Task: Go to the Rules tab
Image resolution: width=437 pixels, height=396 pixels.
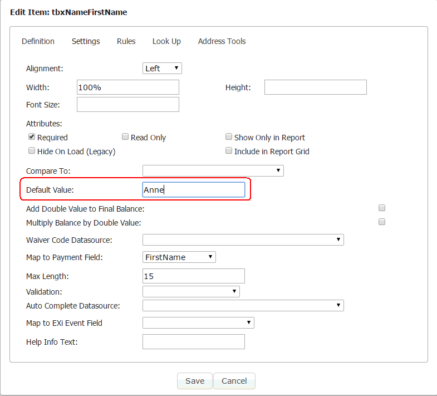Action: 126,41
